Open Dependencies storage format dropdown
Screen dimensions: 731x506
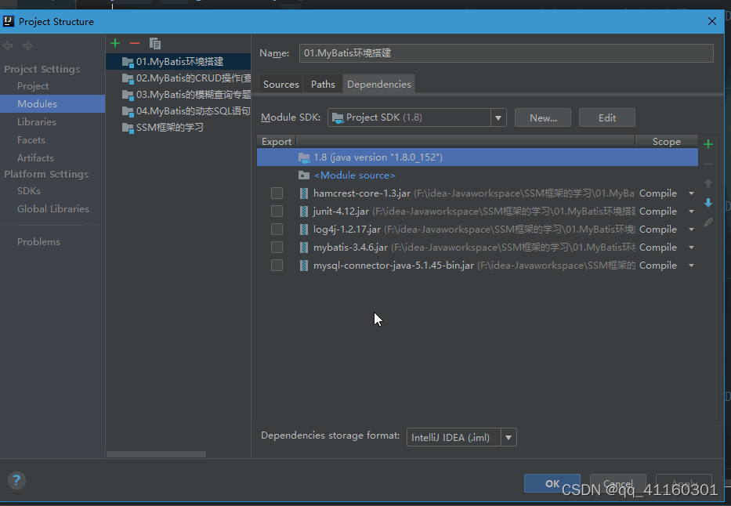508,438
